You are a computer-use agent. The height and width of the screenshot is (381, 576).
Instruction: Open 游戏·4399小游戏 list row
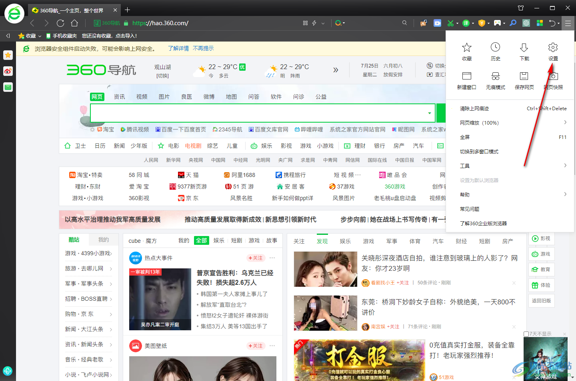89,253
